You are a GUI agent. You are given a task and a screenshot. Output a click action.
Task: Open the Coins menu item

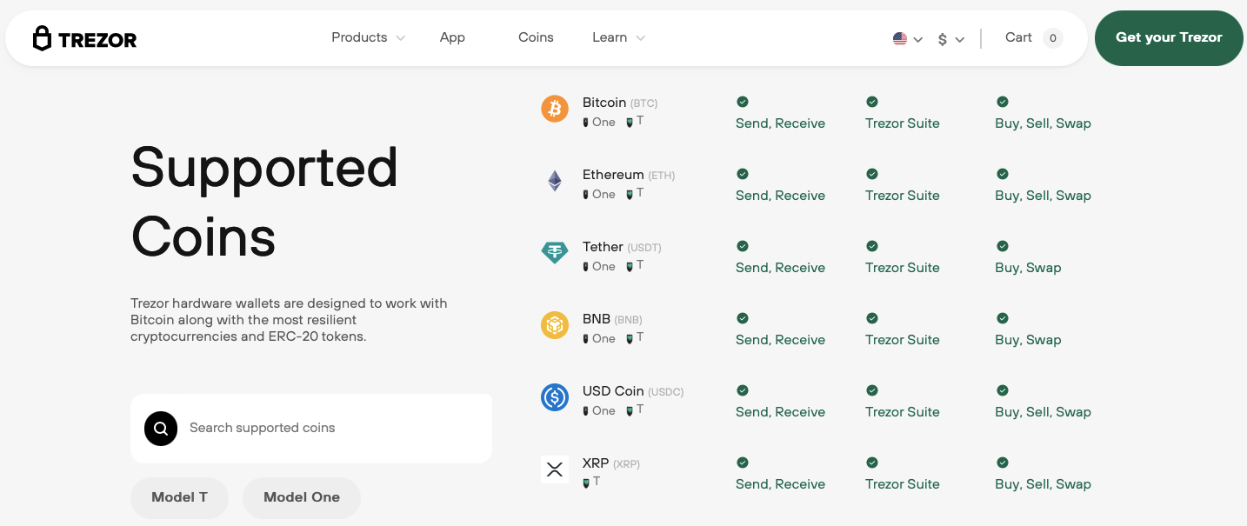click(536, 37)
